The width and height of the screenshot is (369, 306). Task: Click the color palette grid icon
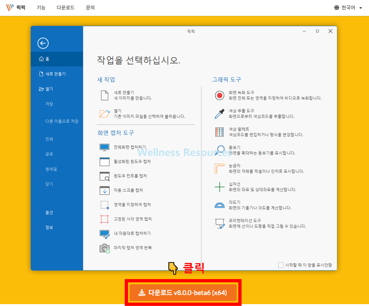[220, 132]
